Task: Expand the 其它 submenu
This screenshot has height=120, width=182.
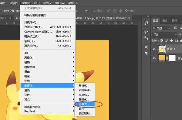Action: (x=48, y=99)
